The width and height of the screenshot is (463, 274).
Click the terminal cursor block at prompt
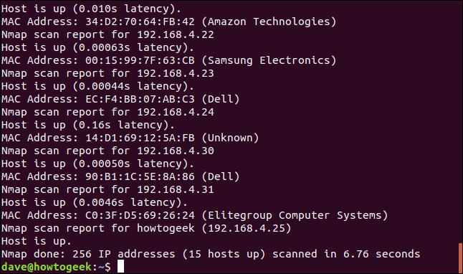tap(121, 266)
